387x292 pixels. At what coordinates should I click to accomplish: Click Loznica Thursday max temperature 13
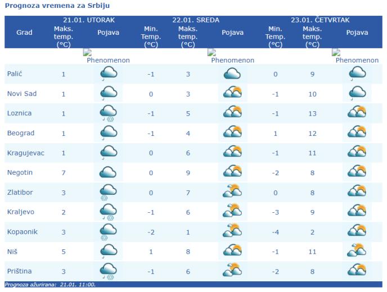312,113
